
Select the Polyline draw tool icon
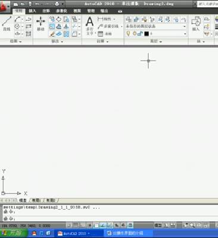(x=29, y=19)
